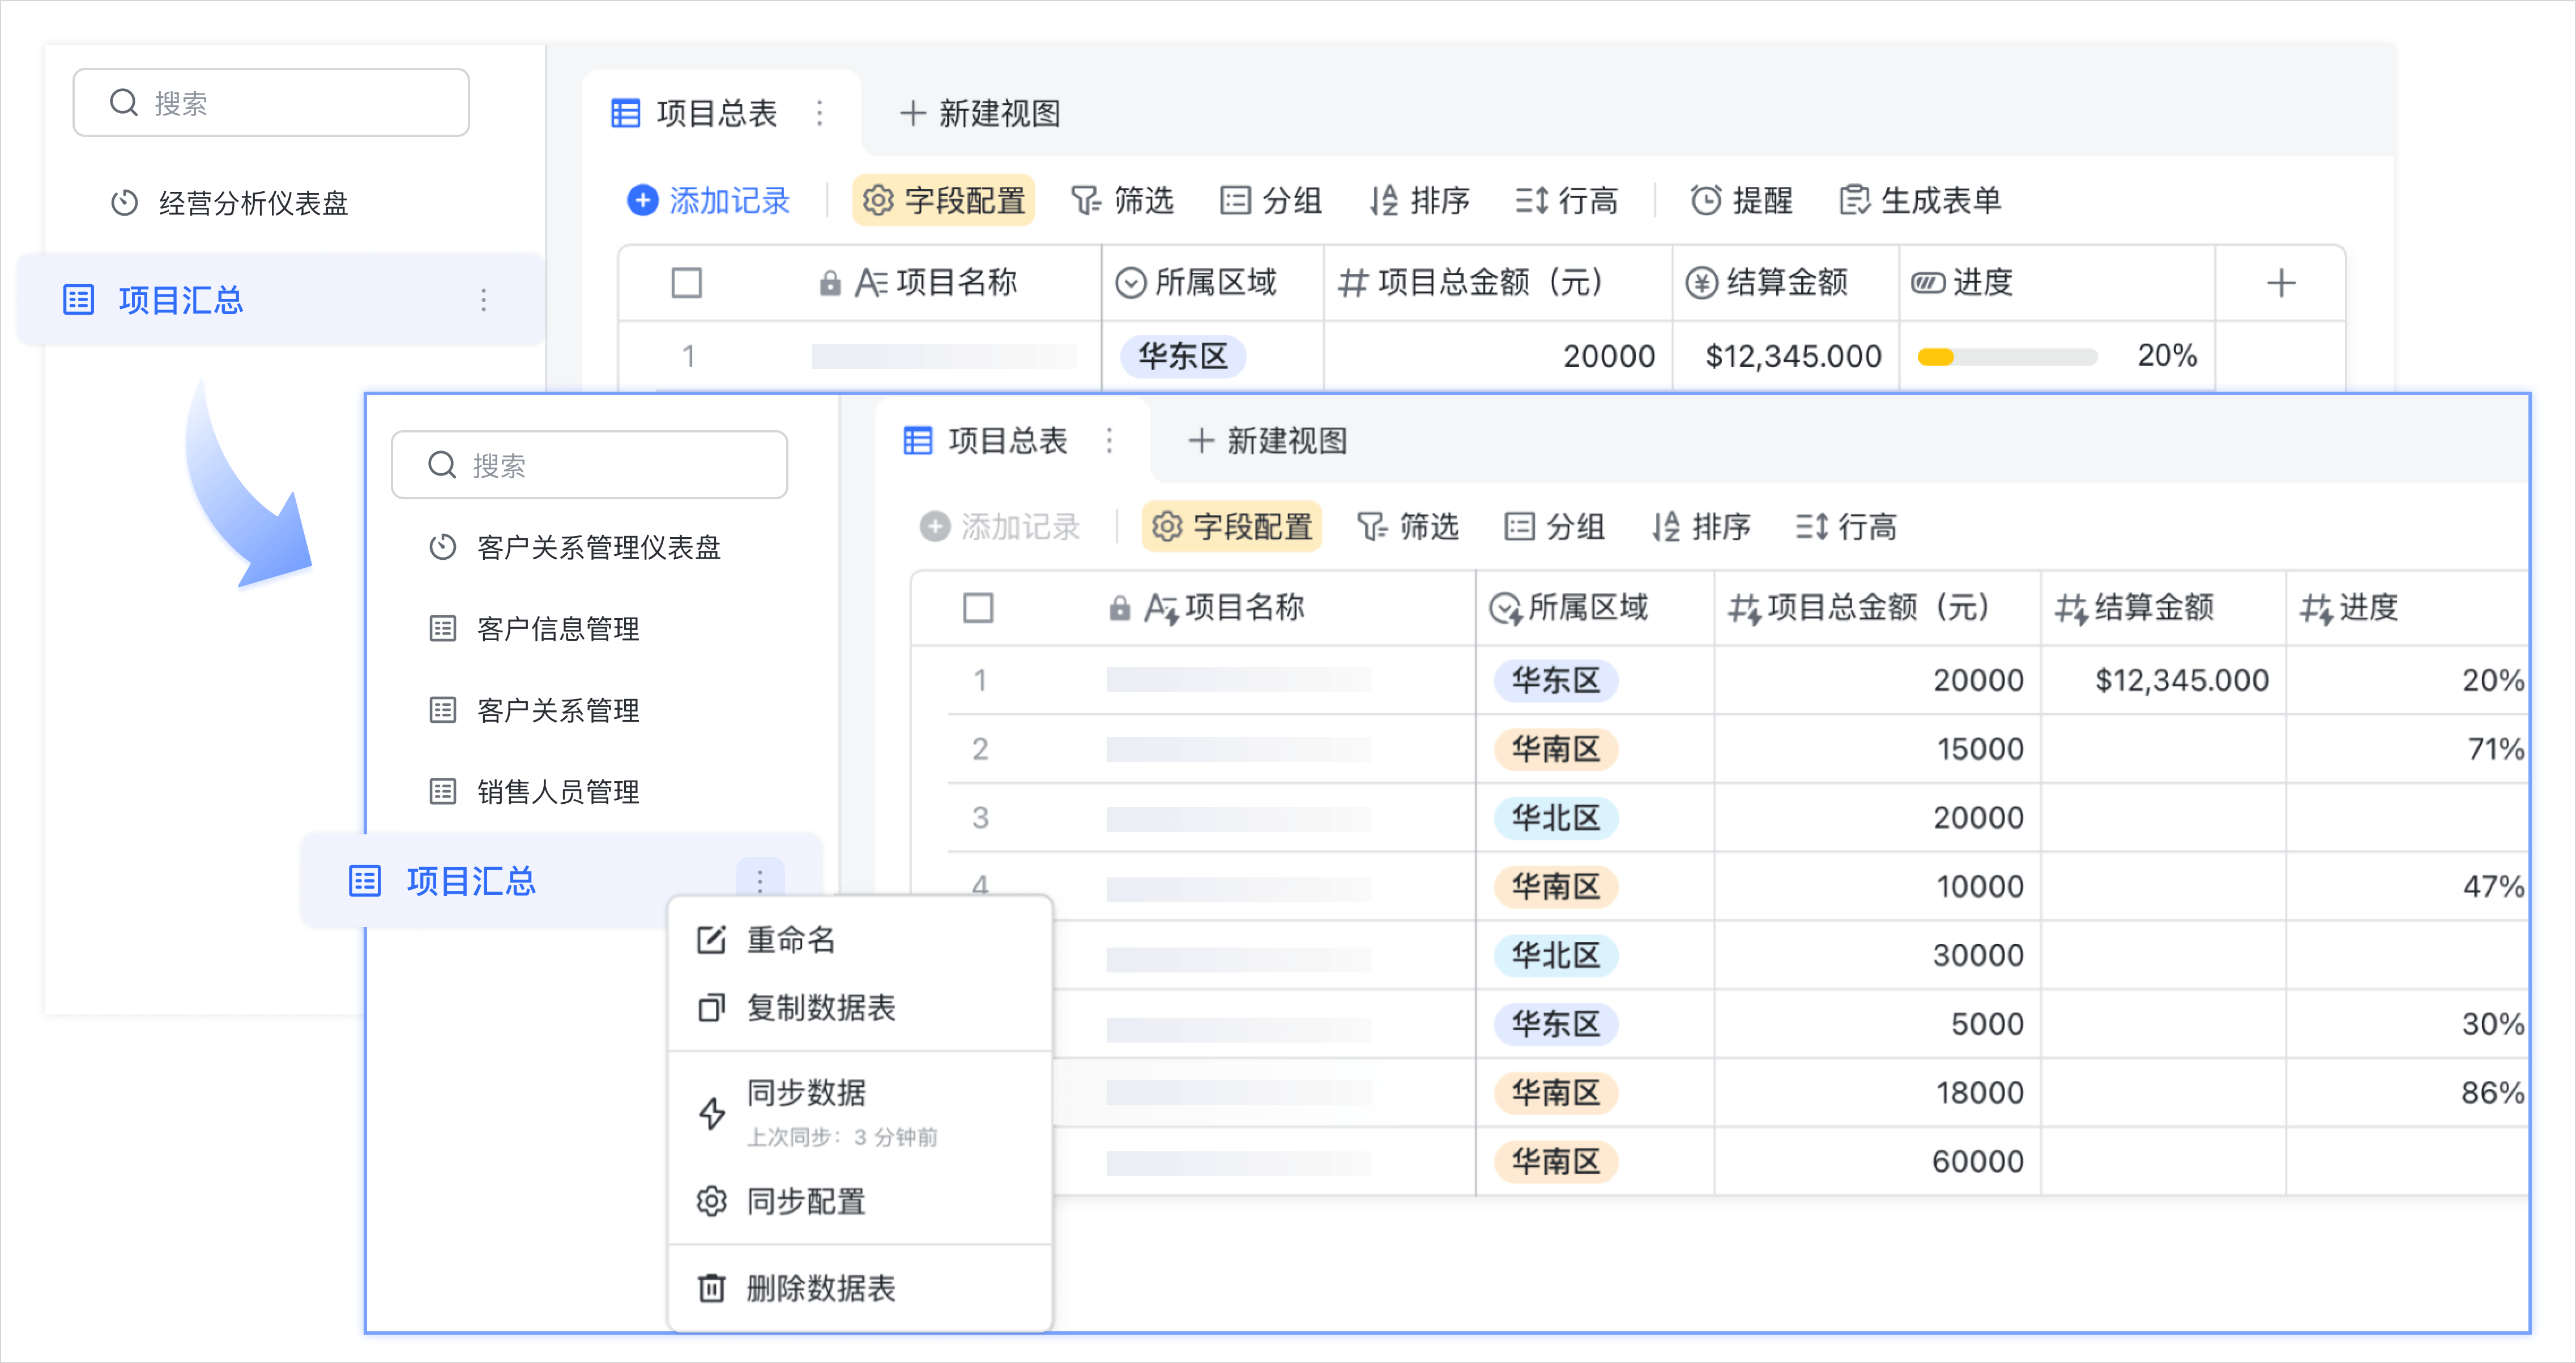Click the 15000 amount cell

pos(1878,749)
